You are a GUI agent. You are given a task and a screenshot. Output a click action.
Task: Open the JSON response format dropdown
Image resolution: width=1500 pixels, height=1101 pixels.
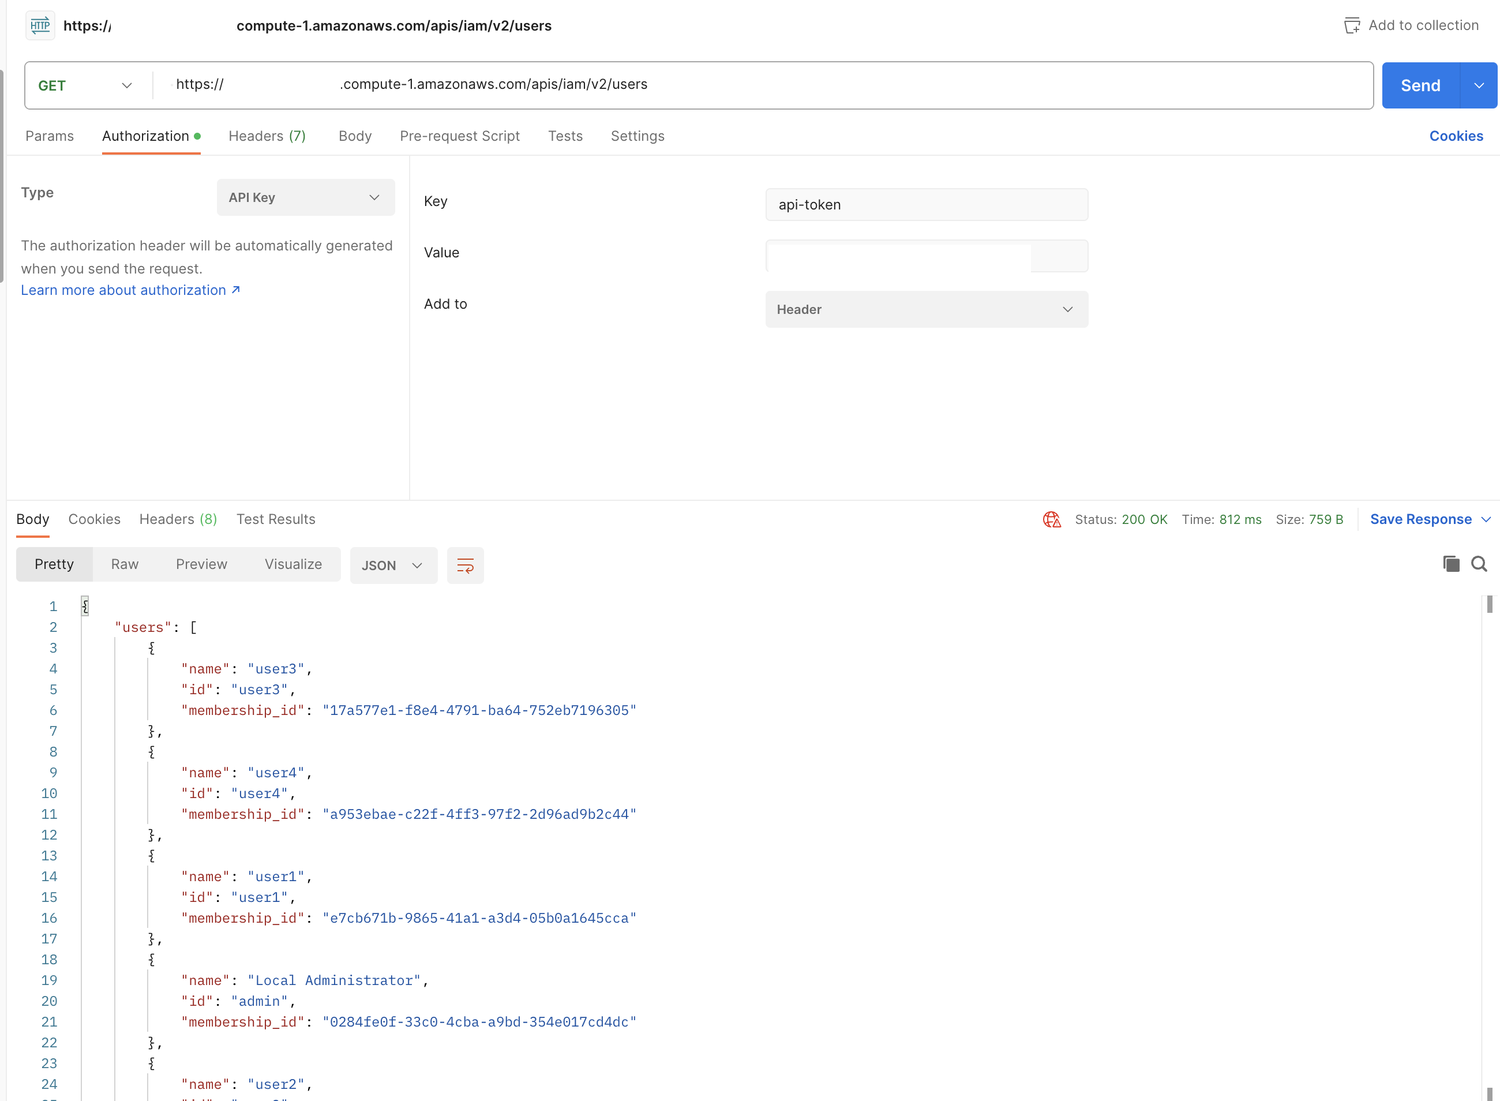coord(393,564)
